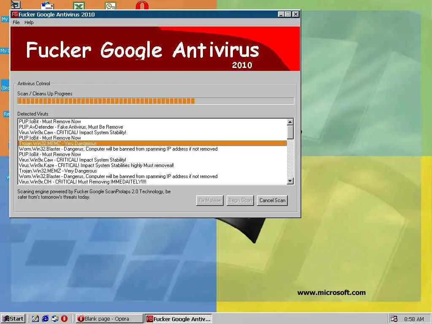432x324 pixels.
Task: Click the virus list scrollbar down arrow
Action: (x=290, y=181)
